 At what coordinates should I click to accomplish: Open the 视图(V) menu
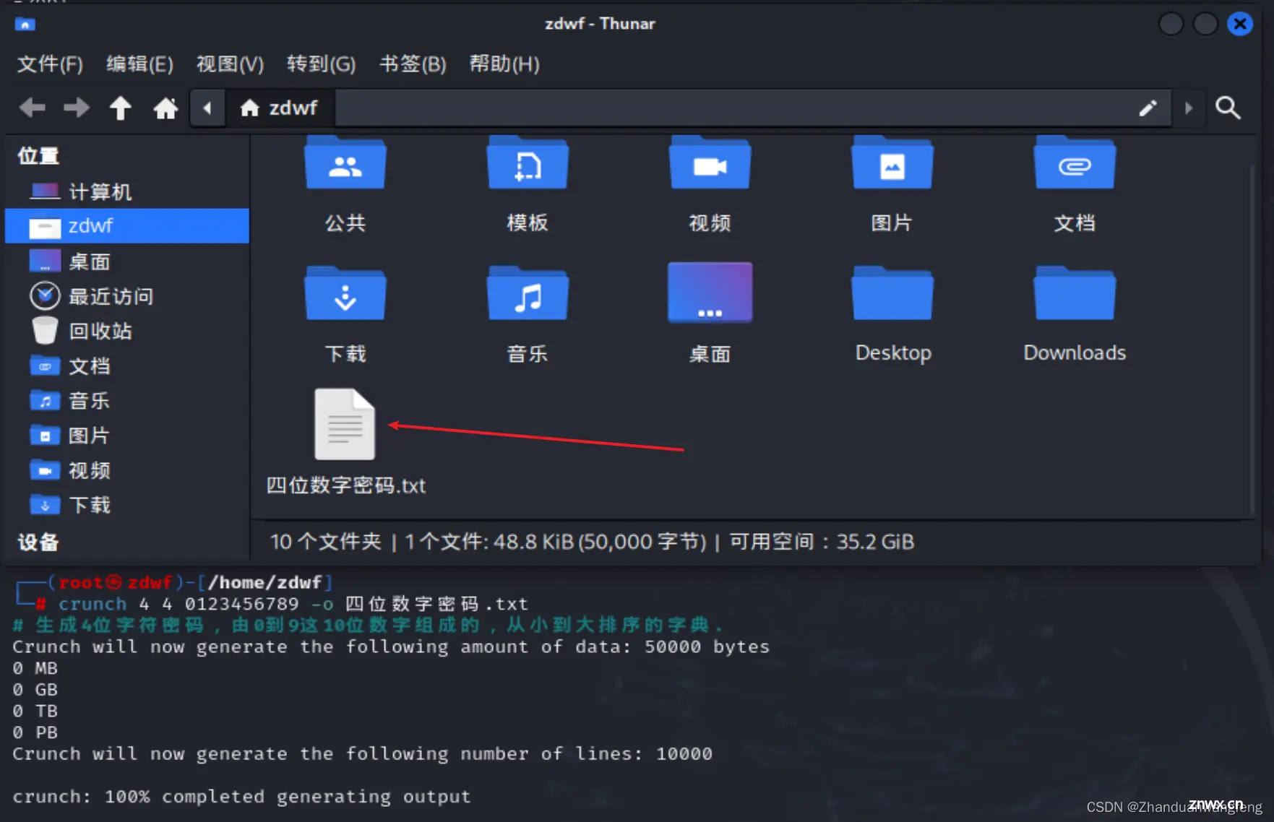230,64
